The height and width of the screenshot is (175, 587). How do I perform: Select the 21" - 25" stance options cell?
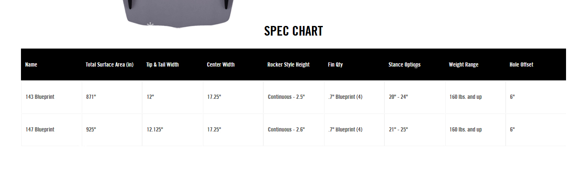pos(398,129)
